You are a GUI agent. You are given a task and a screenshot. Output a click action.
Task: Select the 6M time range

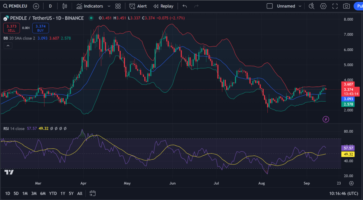coord(43,193)
